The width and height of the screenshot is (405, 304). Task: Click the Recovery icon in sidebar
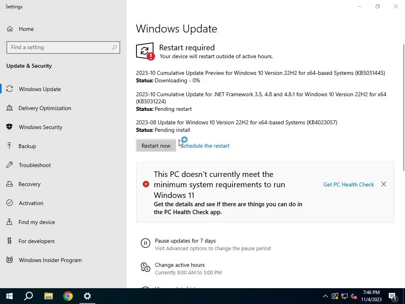[x=9, y=184]
